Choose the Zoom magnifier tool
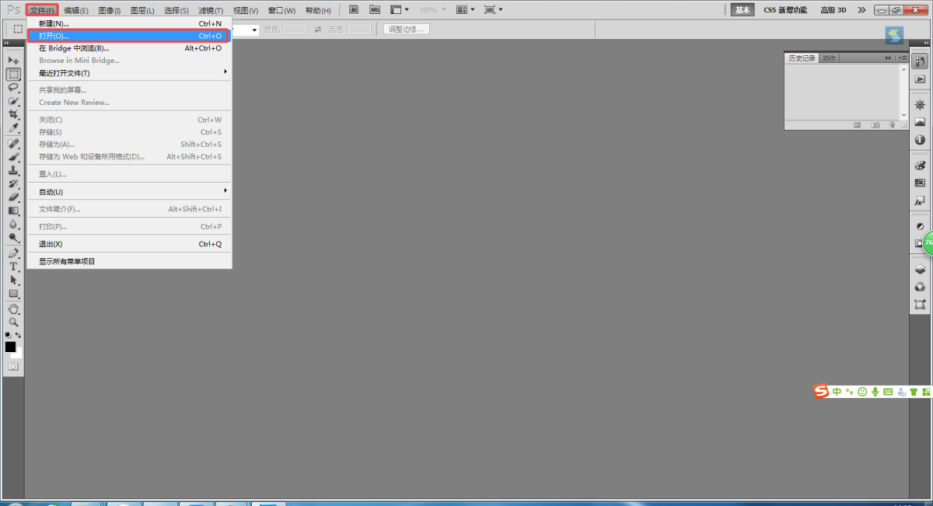This screenshot has width=933, height=506. 13,322
